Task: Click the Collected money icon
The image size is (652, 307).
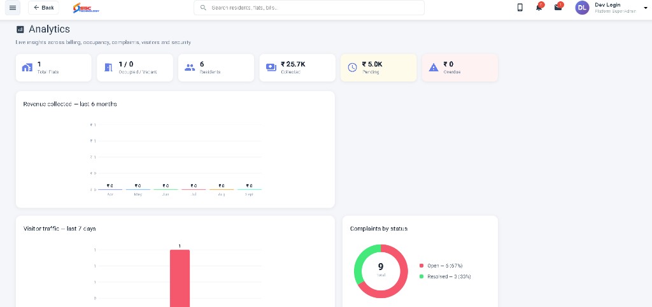Action: [x=271, y=68]
